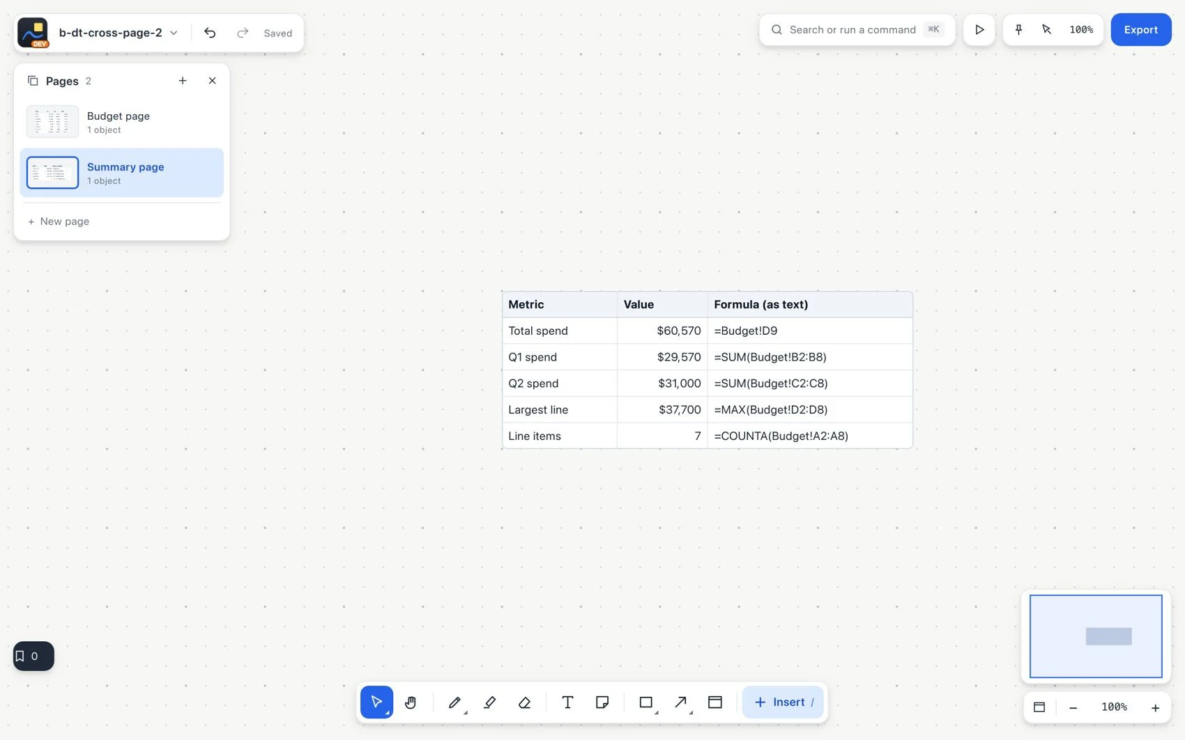Zoom out with the minus button
The image size is (1185, 740).
pos(1073,707)
